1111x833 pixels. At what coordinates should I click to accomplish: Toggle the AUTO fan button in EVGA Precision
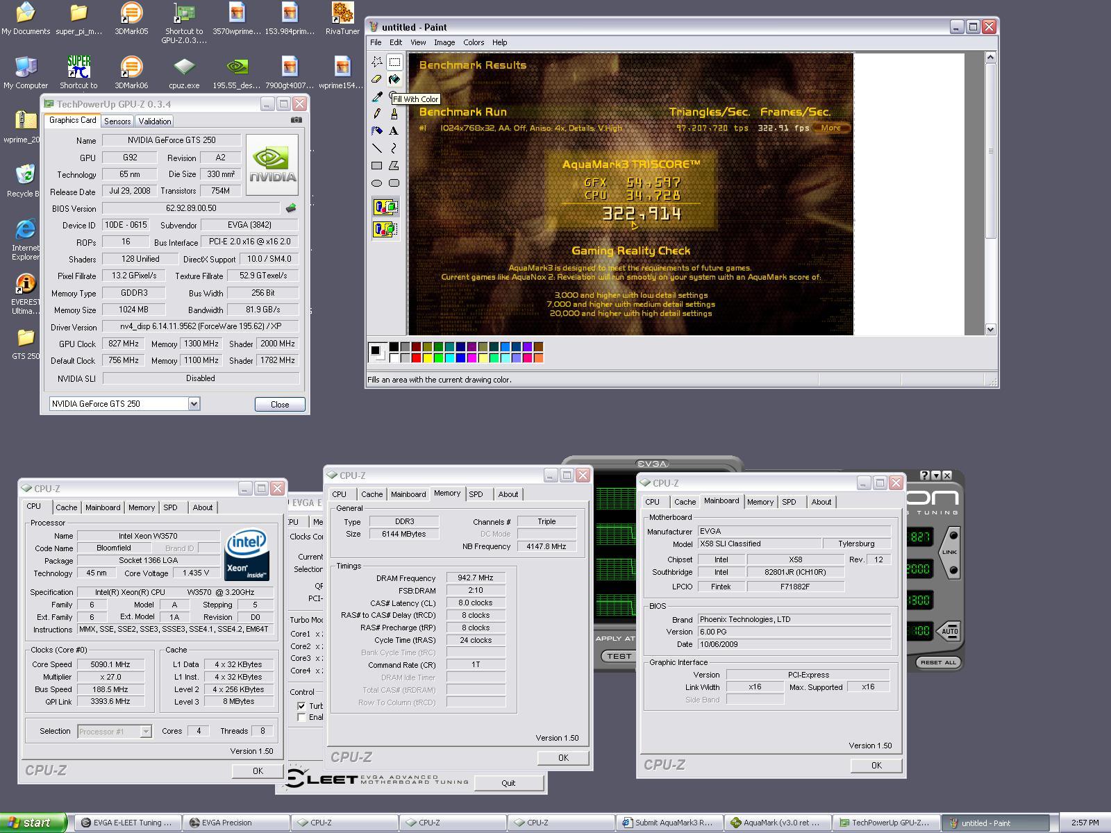click(x=949, y=631)
